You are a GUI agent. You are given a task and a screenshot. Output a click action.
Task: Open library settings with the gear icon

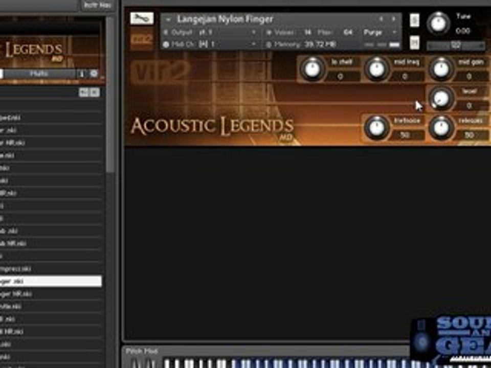click(x=94, y=74)
